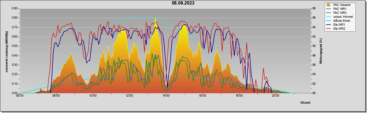Click the 16:00 time axis label
The image size is (367, 113).
click(202, 96)
